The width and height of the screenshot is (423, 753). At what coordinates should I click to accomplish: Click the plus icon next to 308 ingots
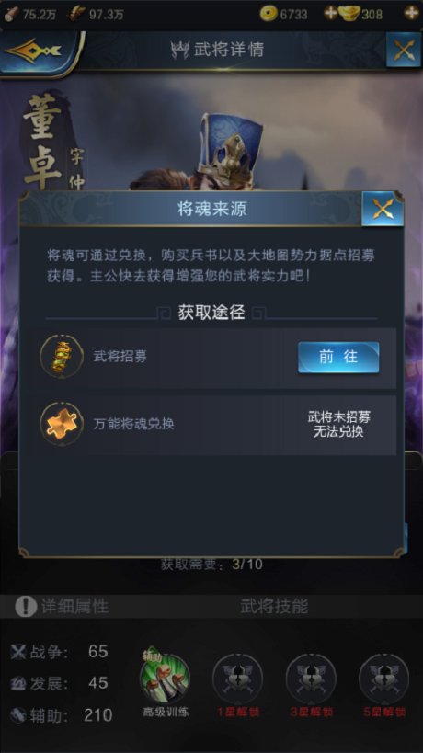411,13
